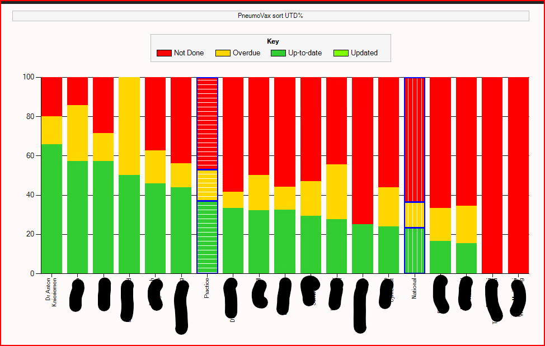Select the yellow segment of the Practice bar
Screen dimensions: 545x346
tap(207, 185)
